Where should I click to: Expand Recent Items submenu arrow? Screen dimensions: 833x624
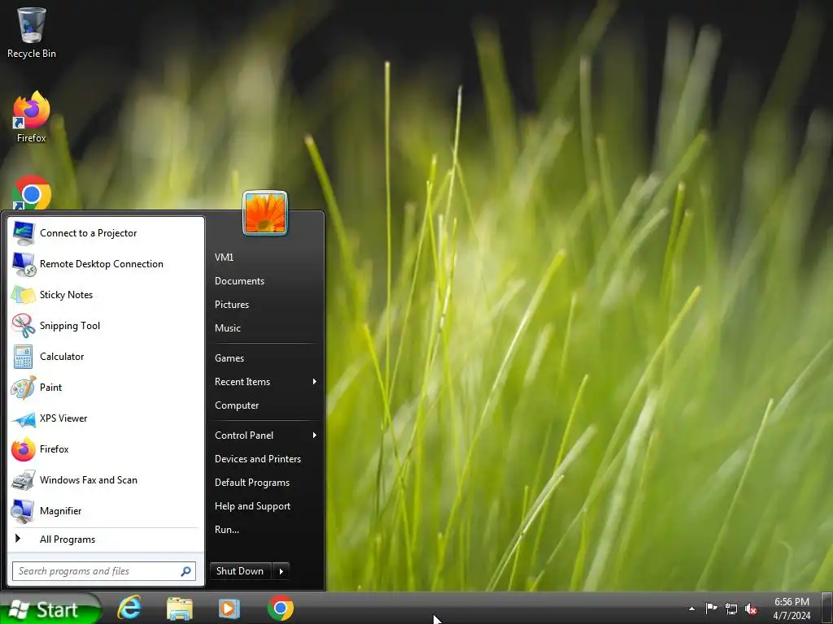315,382
